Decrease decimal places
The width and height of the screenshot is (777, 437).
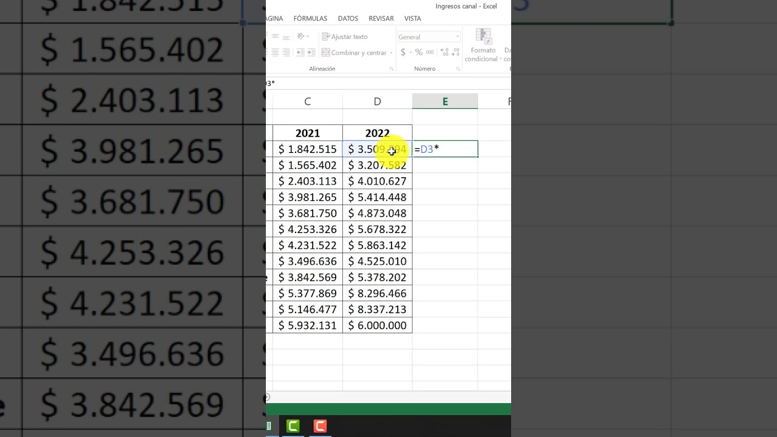pyautogui.click(x=456, y=53)
